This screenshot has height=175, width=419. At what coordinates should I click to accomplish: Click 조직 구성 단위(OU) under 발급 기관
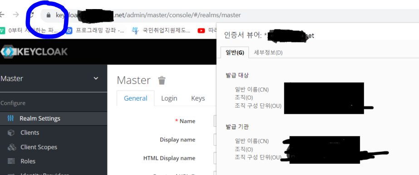pos(258,157)
